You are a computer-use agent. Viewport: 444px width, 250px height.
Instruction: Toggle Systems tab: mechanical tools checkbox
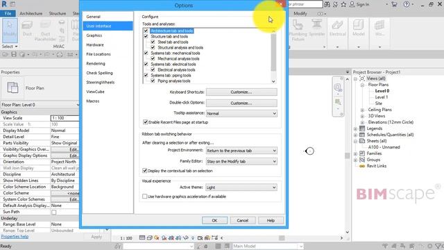(146, 53)
